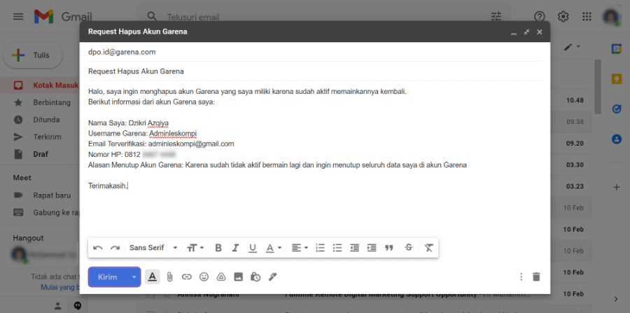This screenshot has width=630, height=313.
Task: Open the Hangouts conversations icon
Action: coord(78,306)
